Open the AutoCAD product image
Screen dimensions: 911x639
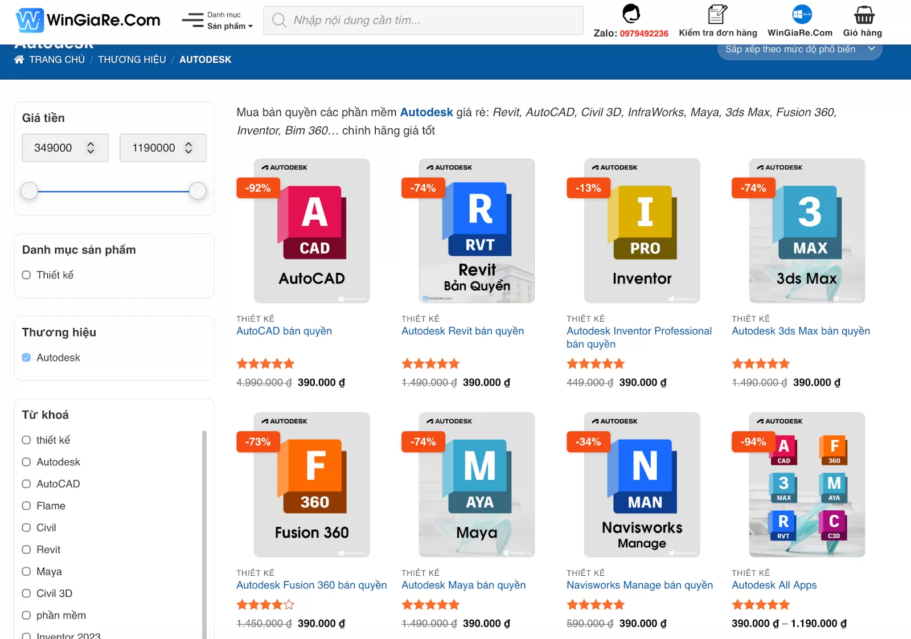(x=311, y=231)
